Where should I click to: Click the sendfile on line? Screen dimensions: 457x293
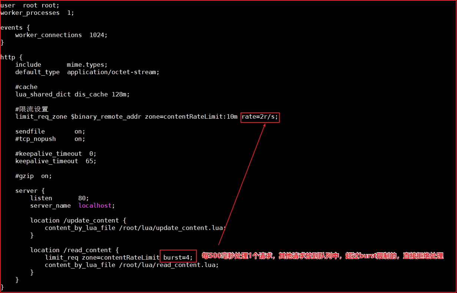tap(50, 131)
